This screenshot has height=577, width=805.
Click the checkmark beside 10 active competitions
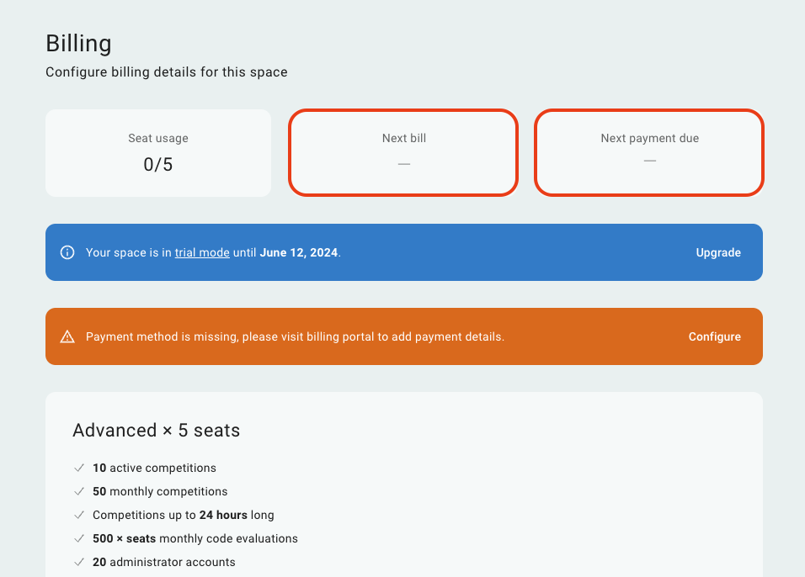(x=79, y=468)
